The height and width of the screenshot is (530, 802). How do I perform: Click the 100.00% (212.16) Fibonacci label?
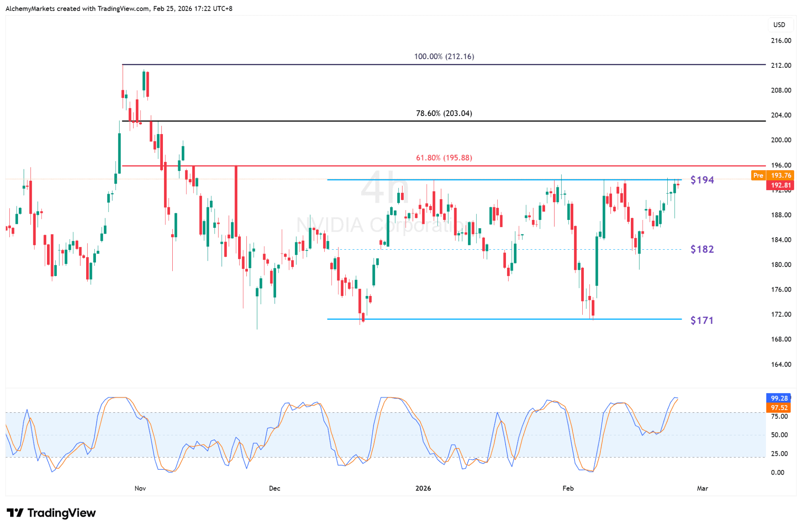[444, 56]
